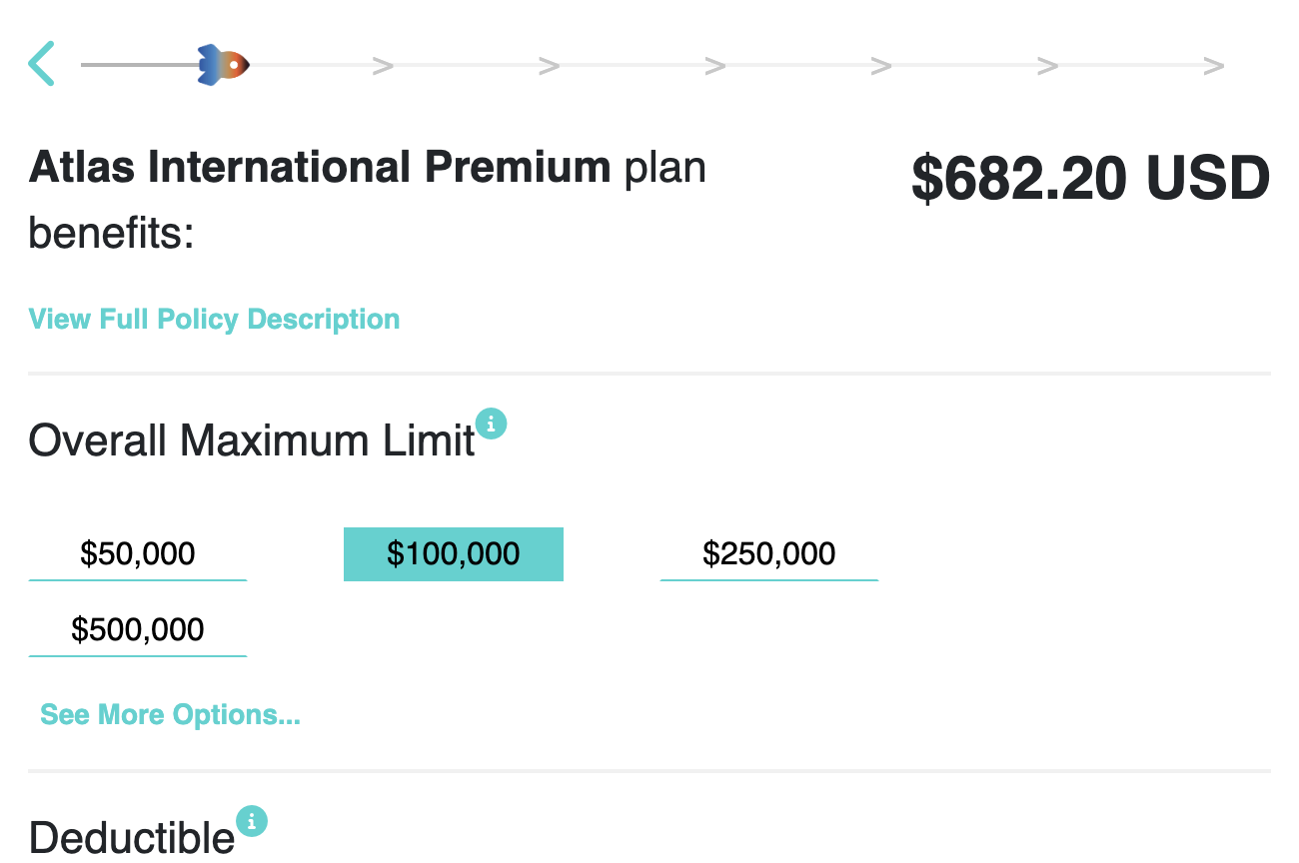Click the last progress arrow on the right
The image size is (1299, 863).
click(1213, 66)
